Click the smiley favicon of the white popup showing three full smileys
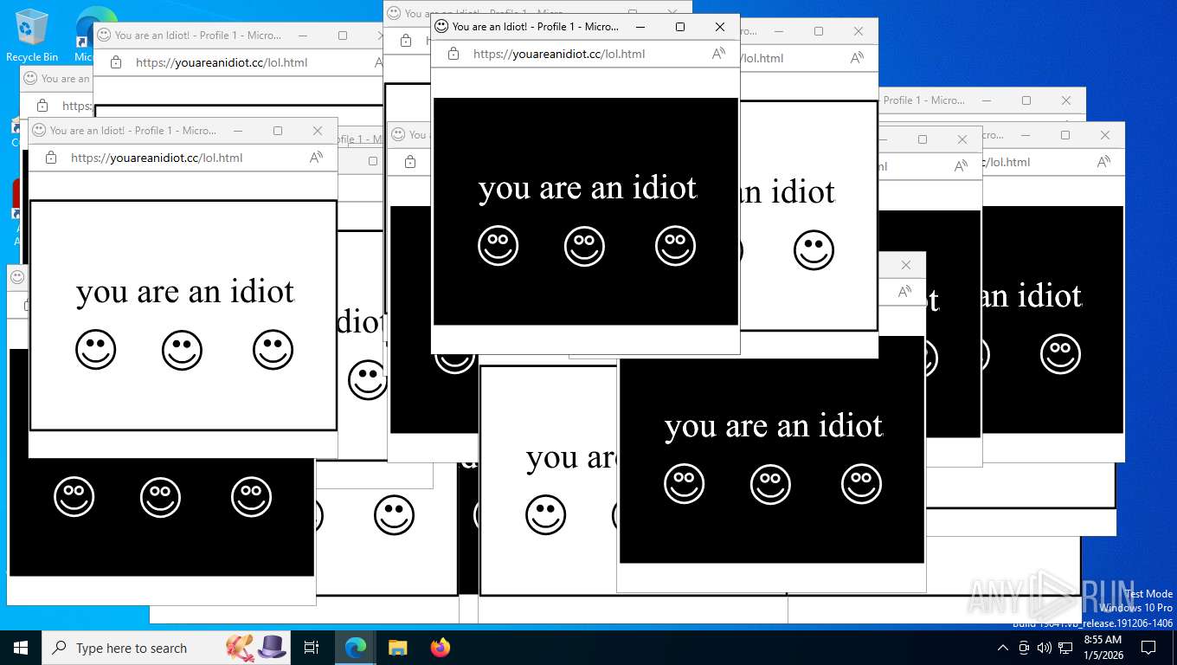Image resolution: width=1177 pixels, height=665 pixels. [x=39, y=131]
